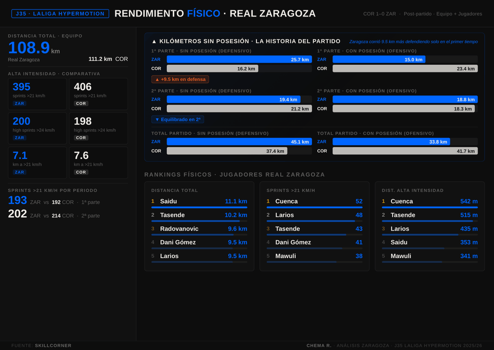Select Larios in Sprints >21 km/h ranking
The image size is (494, 350).
click(315, 216)
